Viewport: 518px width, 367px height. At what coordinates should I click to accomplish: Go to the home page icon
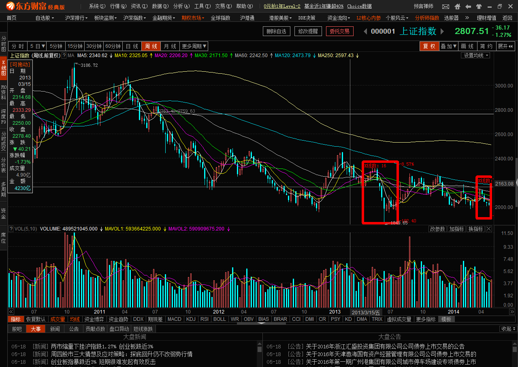(x=457, y=6)
